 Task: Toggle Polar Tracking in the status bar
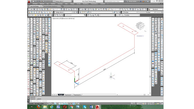pos(57,104)
